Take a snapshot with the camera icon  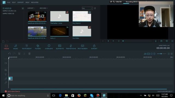pos(161,41)
